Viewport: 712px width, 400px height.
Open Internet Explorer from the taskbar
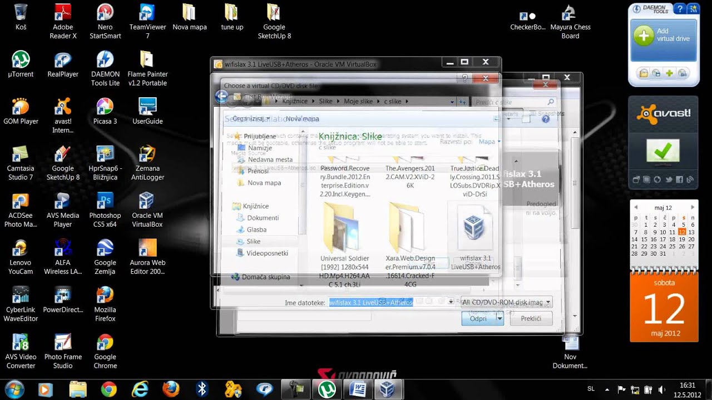[141, 389]
